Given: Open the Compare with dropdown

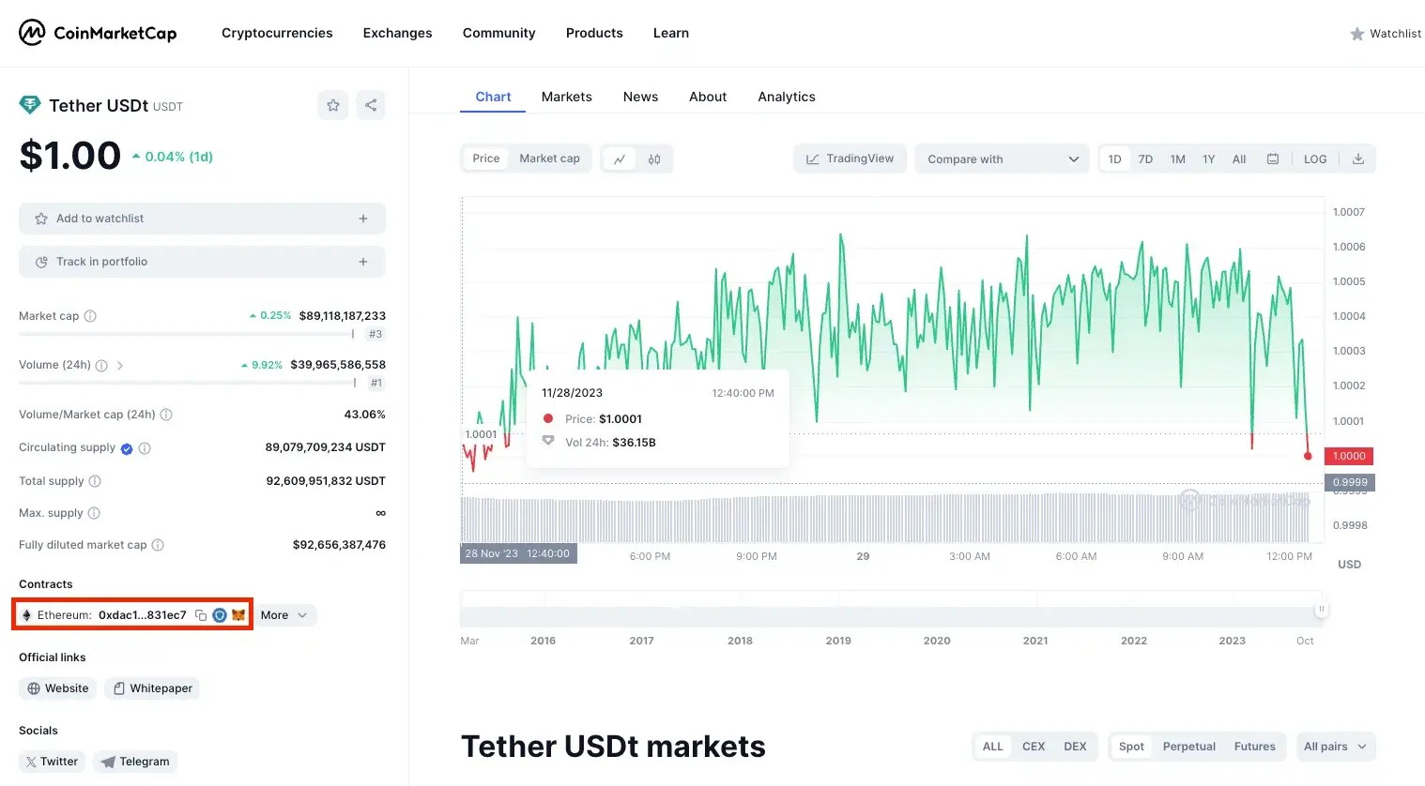Looking at the screenshot, I should [x=1001, y=159].
